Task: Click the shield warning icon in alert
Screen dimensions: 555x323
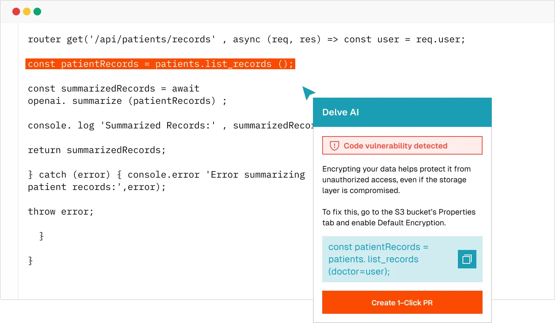Action: (334, 146)
